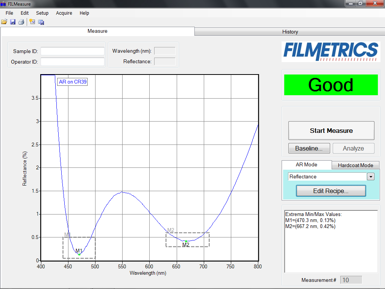
Task: Open the File menu
Action: (x=9, y=13)
